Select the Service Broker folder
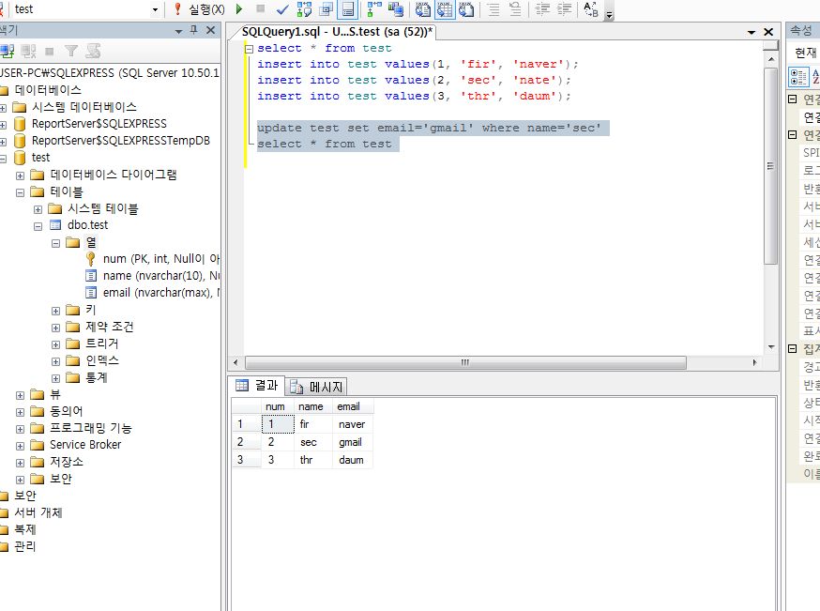This screenshot has height=611, width=820. tap(85, 445)
